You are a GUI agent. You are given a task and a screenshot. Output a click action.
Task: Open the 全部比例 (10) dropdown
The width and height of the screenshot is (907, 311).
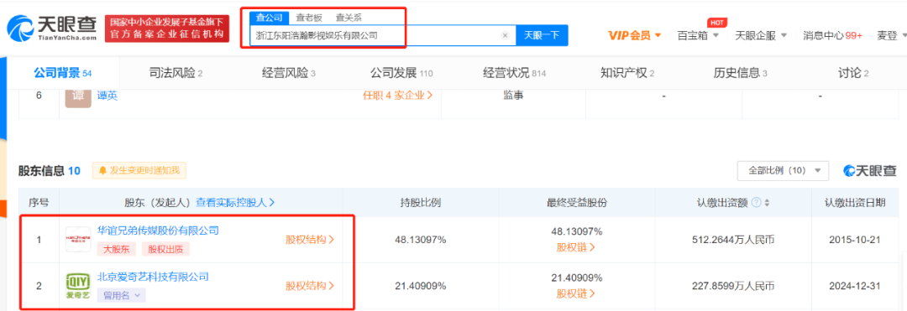tap(783, 171)
